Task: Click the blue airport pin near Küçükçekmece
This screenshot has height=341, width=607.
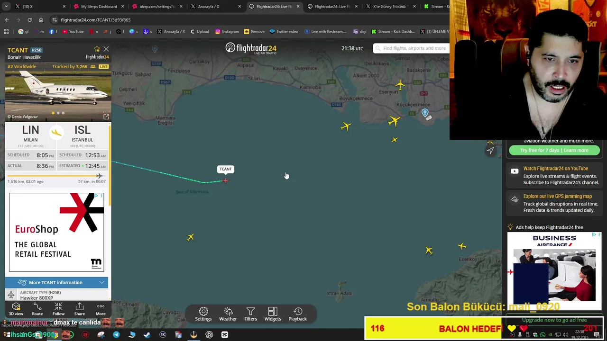Action: pyautogui.click(x=425, y=112)
